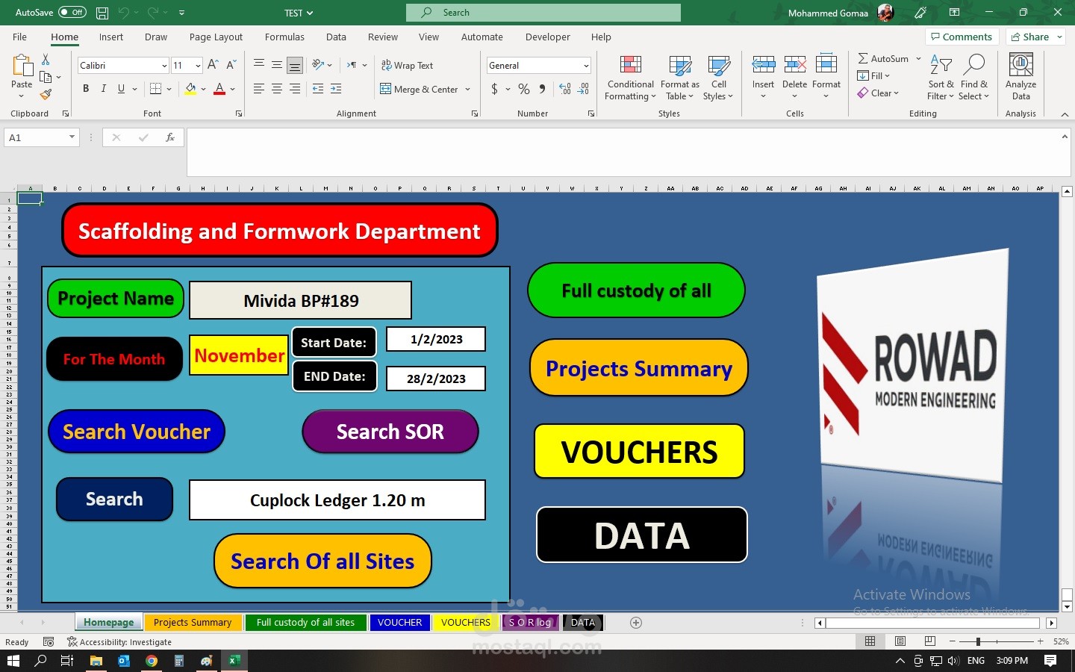Click the Search SOR button

390,432
